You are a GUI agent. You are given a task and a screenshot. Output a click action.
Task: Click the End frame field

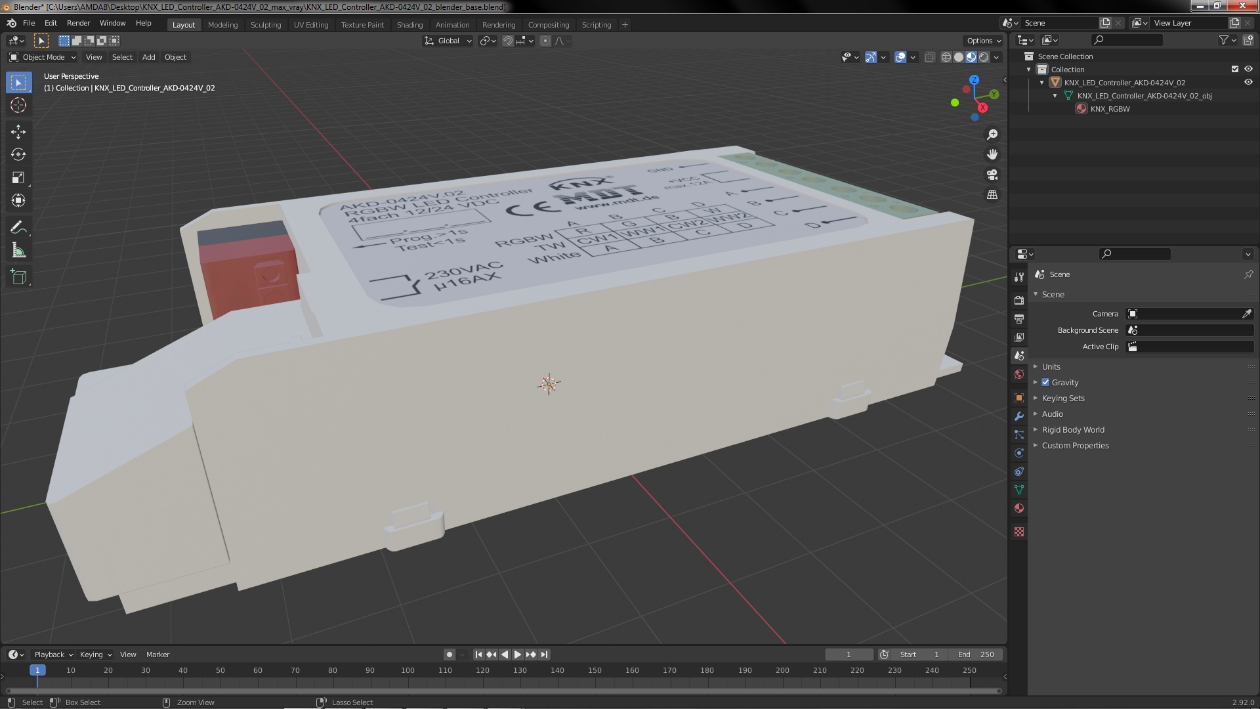pos(976,655)
